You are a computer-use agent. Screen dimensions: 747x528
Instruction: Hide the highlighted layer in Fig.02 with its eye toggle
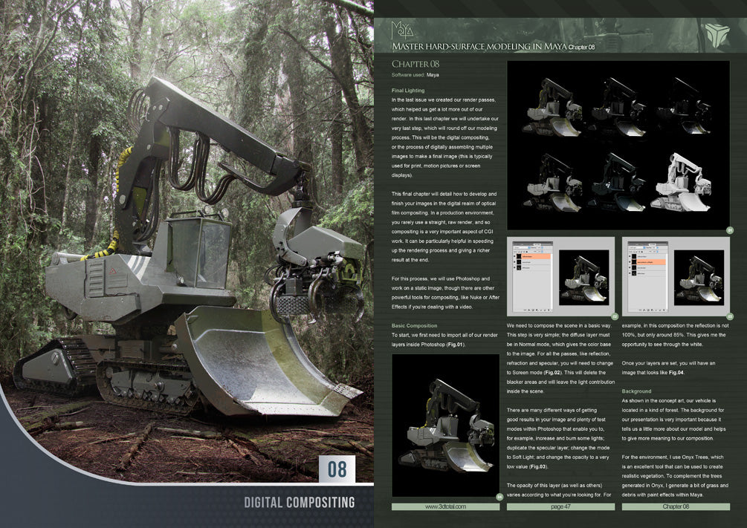[x=514, y=255]
